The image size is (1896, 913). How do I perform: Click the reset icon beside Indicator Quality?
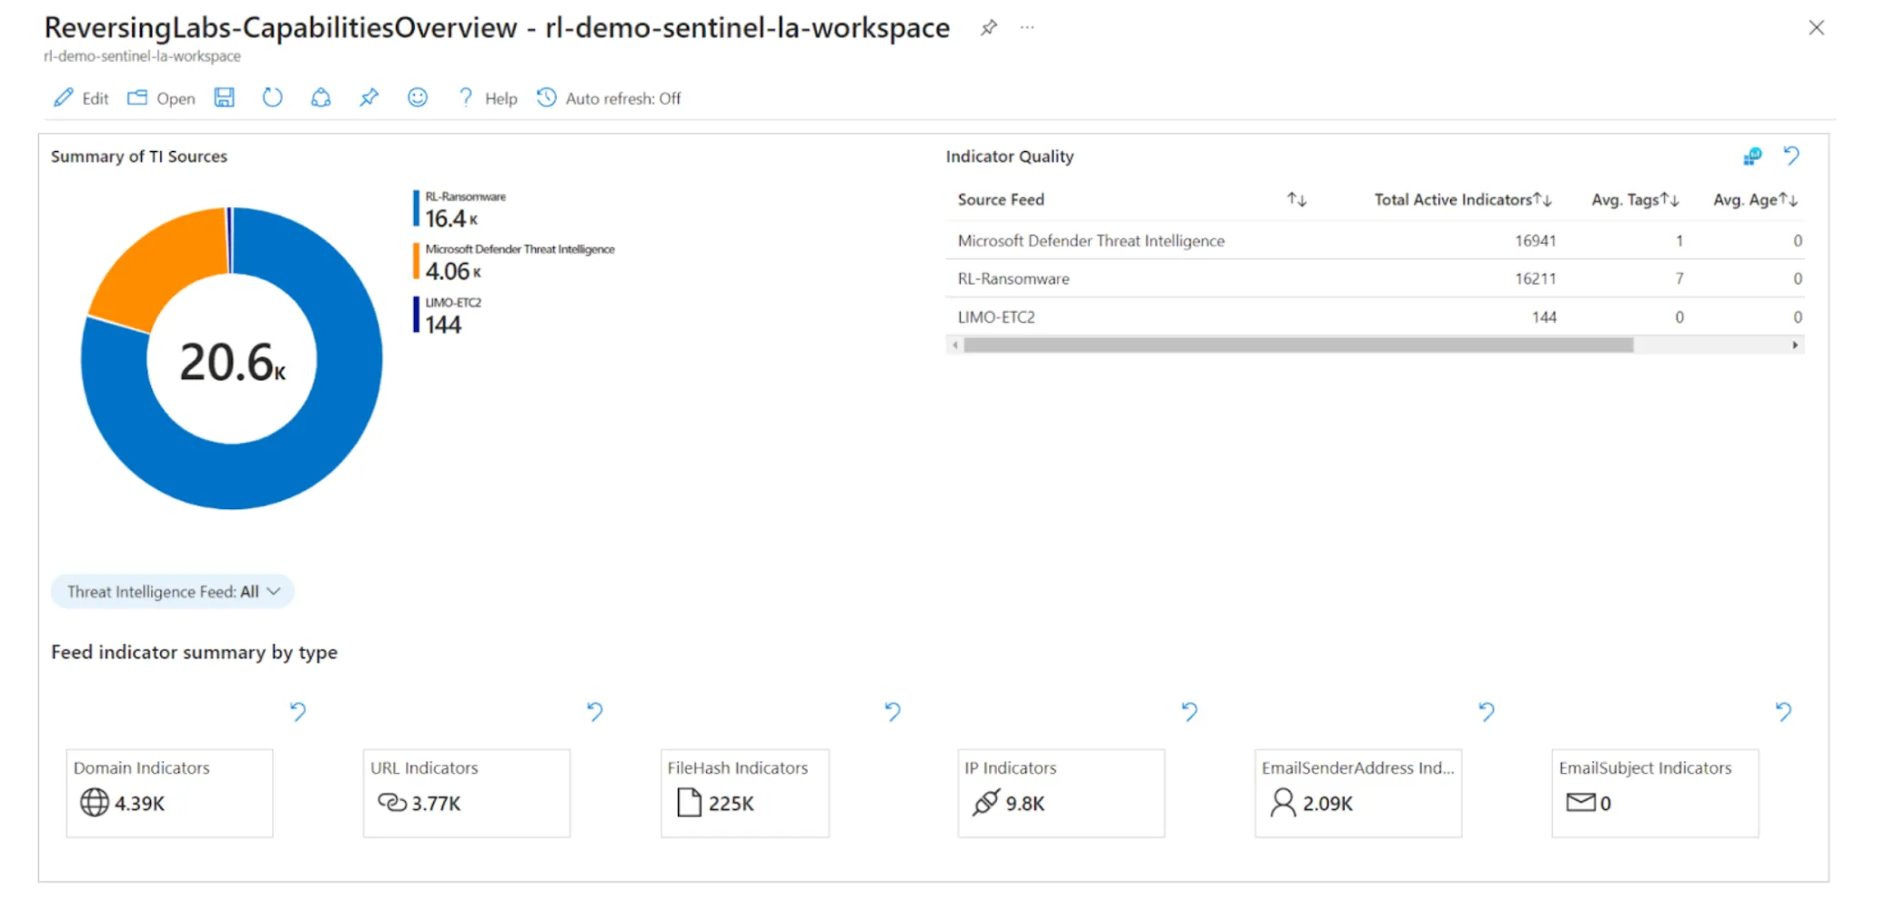tap(1790, 156)
